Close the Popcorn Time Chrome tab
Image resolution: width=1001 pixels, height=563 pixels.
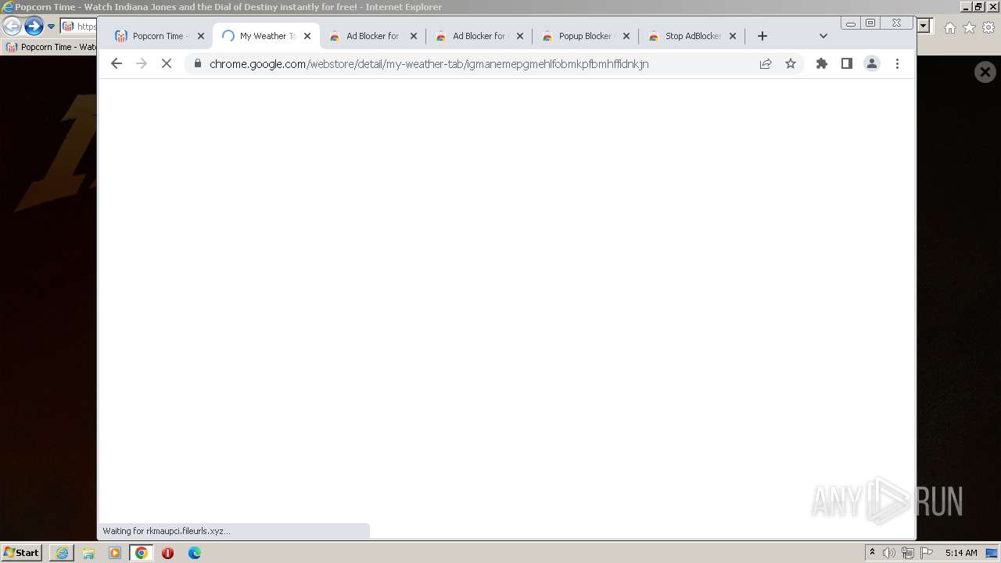coord(201,36)
